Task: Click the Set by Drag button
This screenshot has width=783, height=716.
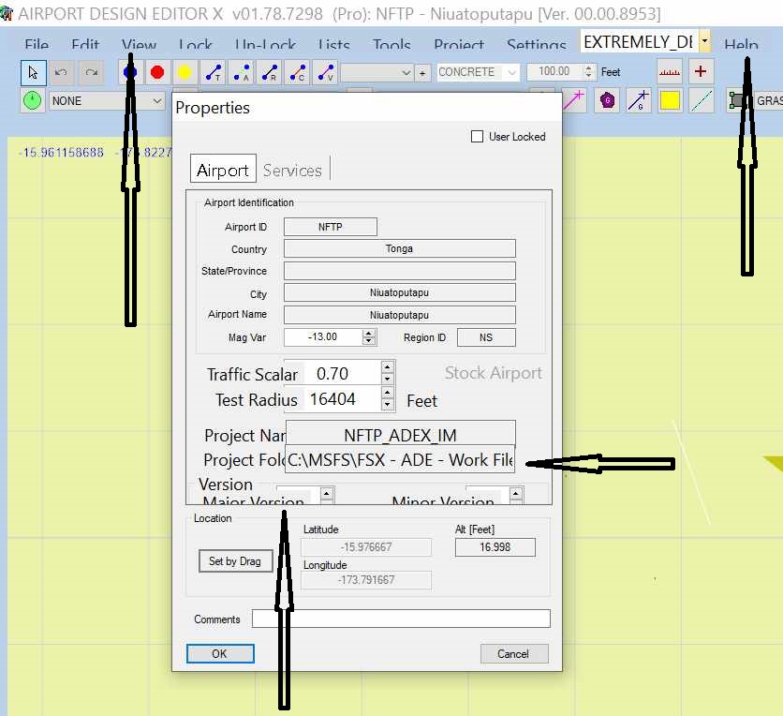Action: click(x=236, y=561)
